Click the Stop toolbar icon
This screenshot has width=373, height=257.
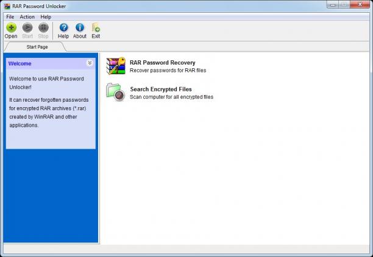tap(43, 28)
